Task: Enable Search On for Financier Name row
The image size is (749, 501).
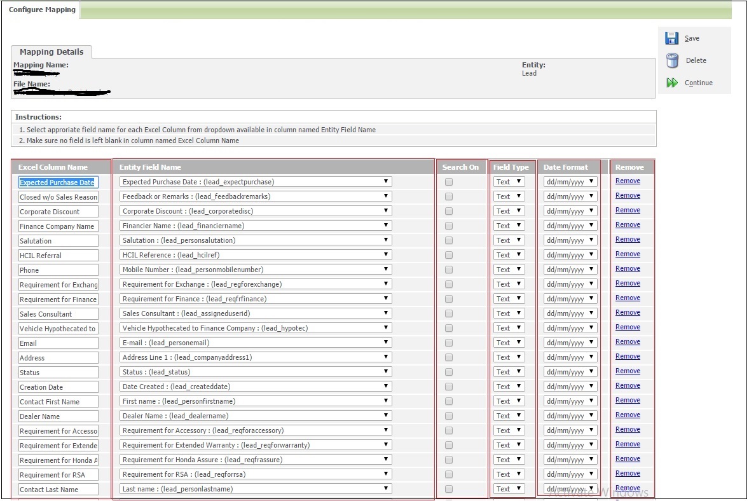Action: click(448, 226)
